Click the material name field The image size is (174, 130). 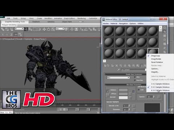(133, 70)
